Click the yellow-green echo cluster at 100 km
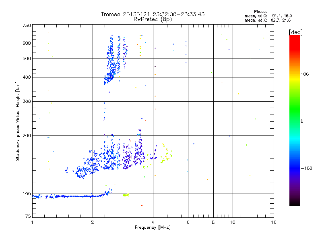 pos(126,195)
